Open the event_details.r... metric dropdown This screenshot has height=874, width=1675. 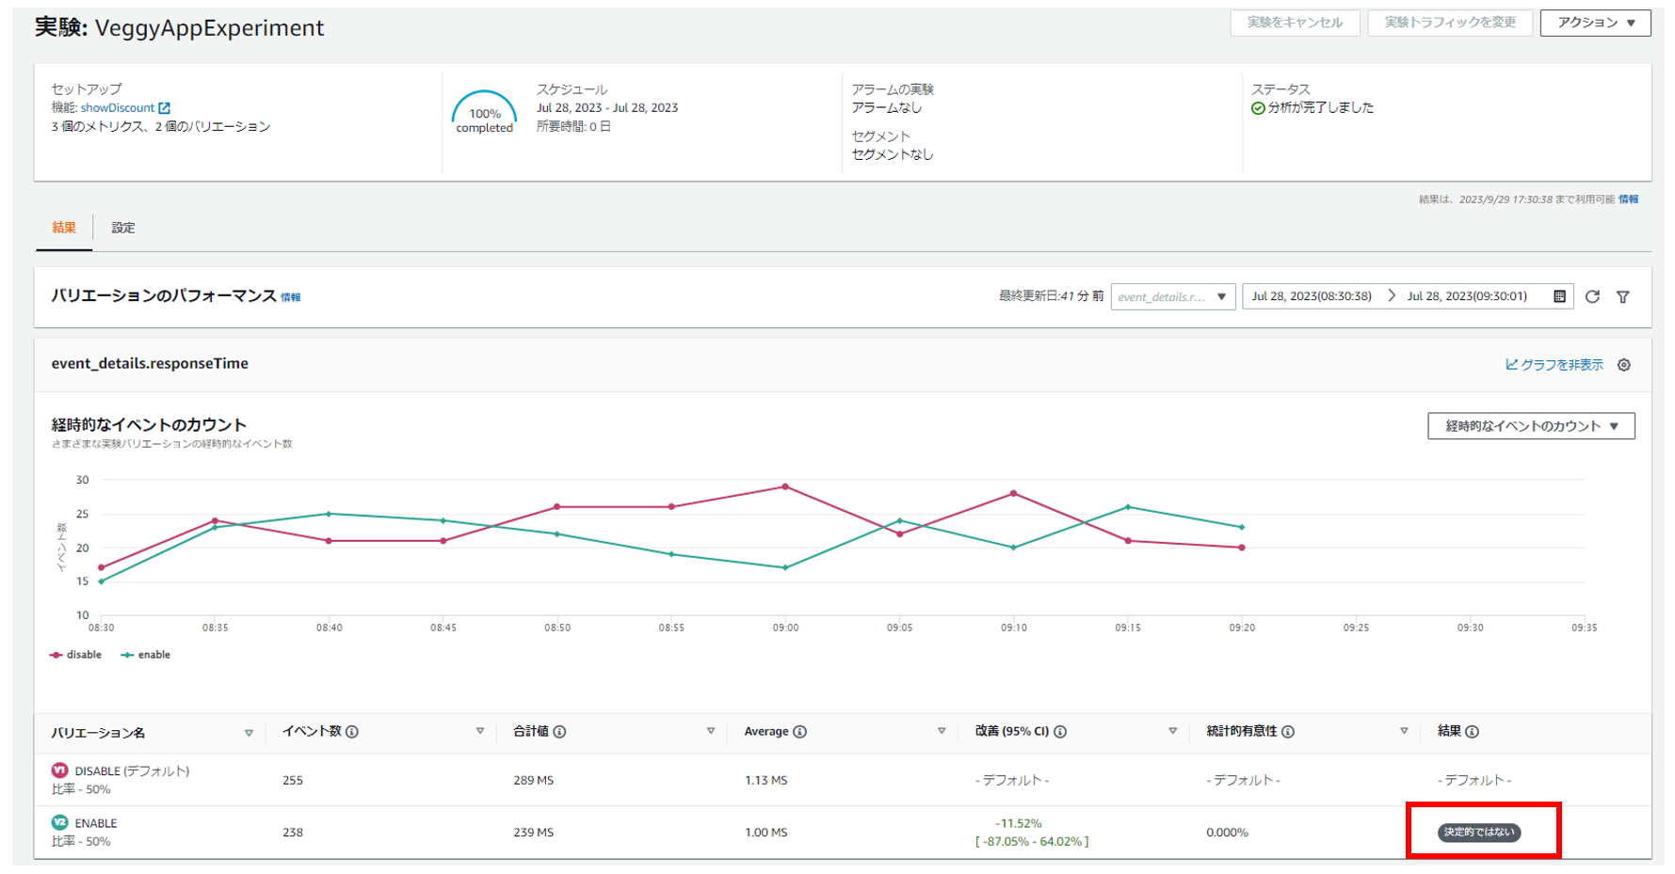click(1172, 296)
